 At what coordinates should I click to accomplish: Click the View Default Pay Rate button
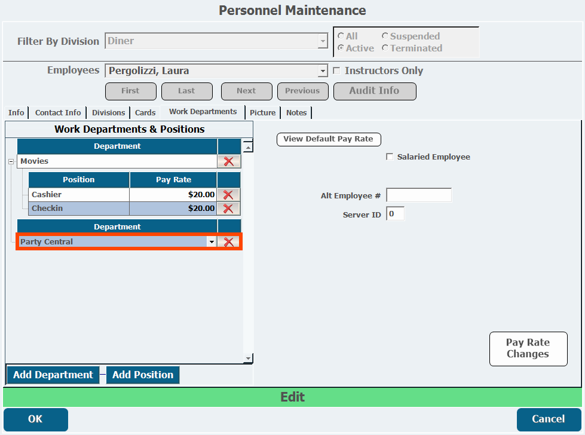pyautogui.click(x=328, y=139)
